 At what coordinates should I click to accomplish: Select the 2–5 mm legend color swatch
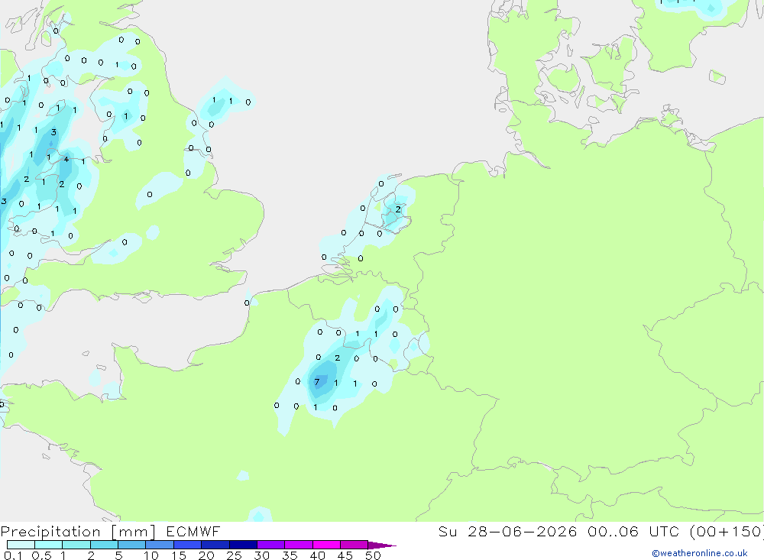pyautogui.click(x=104, y=545)
